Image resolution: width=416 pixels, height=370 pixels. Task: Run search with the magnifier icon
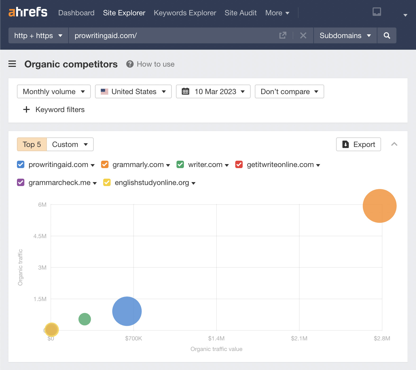coord(387,35)
